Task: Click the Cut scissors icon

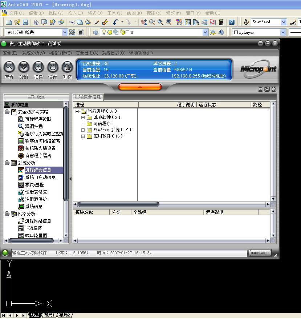Action: click(72, 22)
